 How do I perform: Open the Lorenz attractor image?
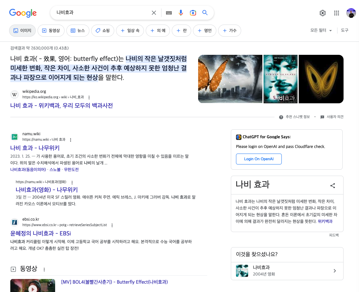(x=321, y=79)
